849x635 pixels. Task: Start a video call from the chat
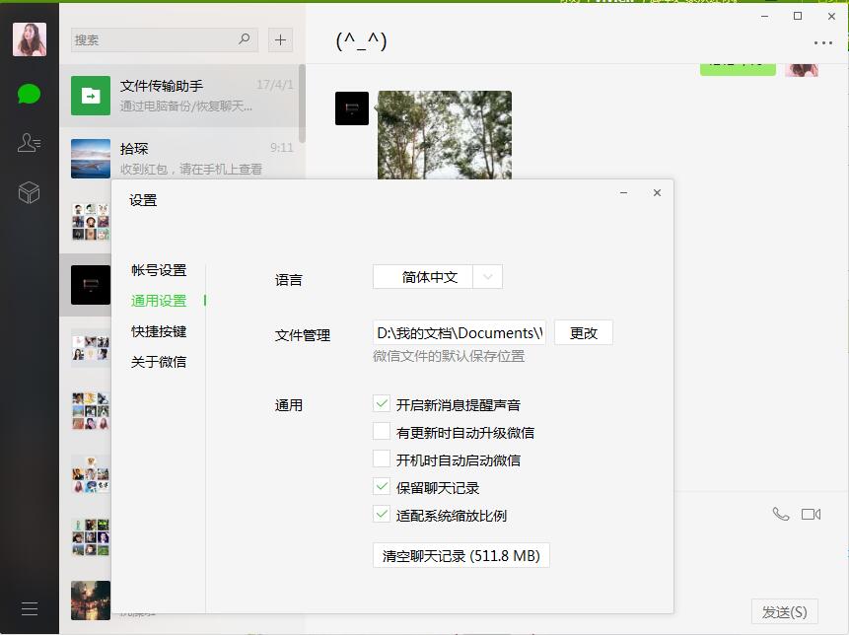point(811,512)
